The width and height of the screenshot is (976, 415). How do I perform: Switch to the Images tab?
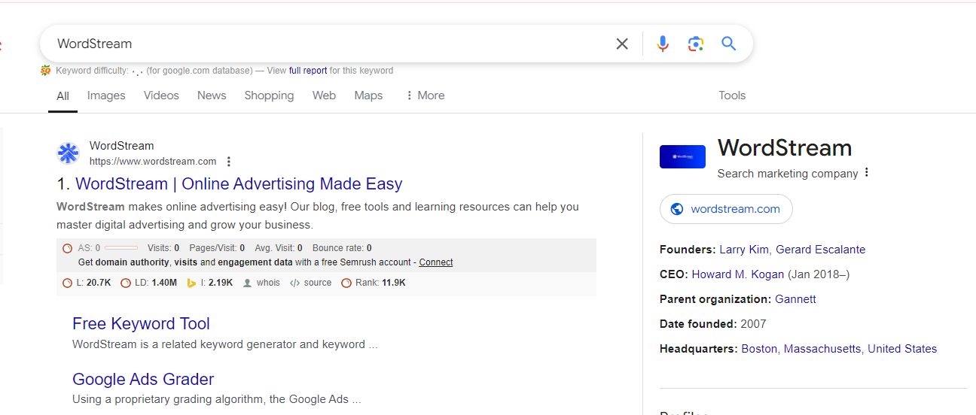coord(106,95)
